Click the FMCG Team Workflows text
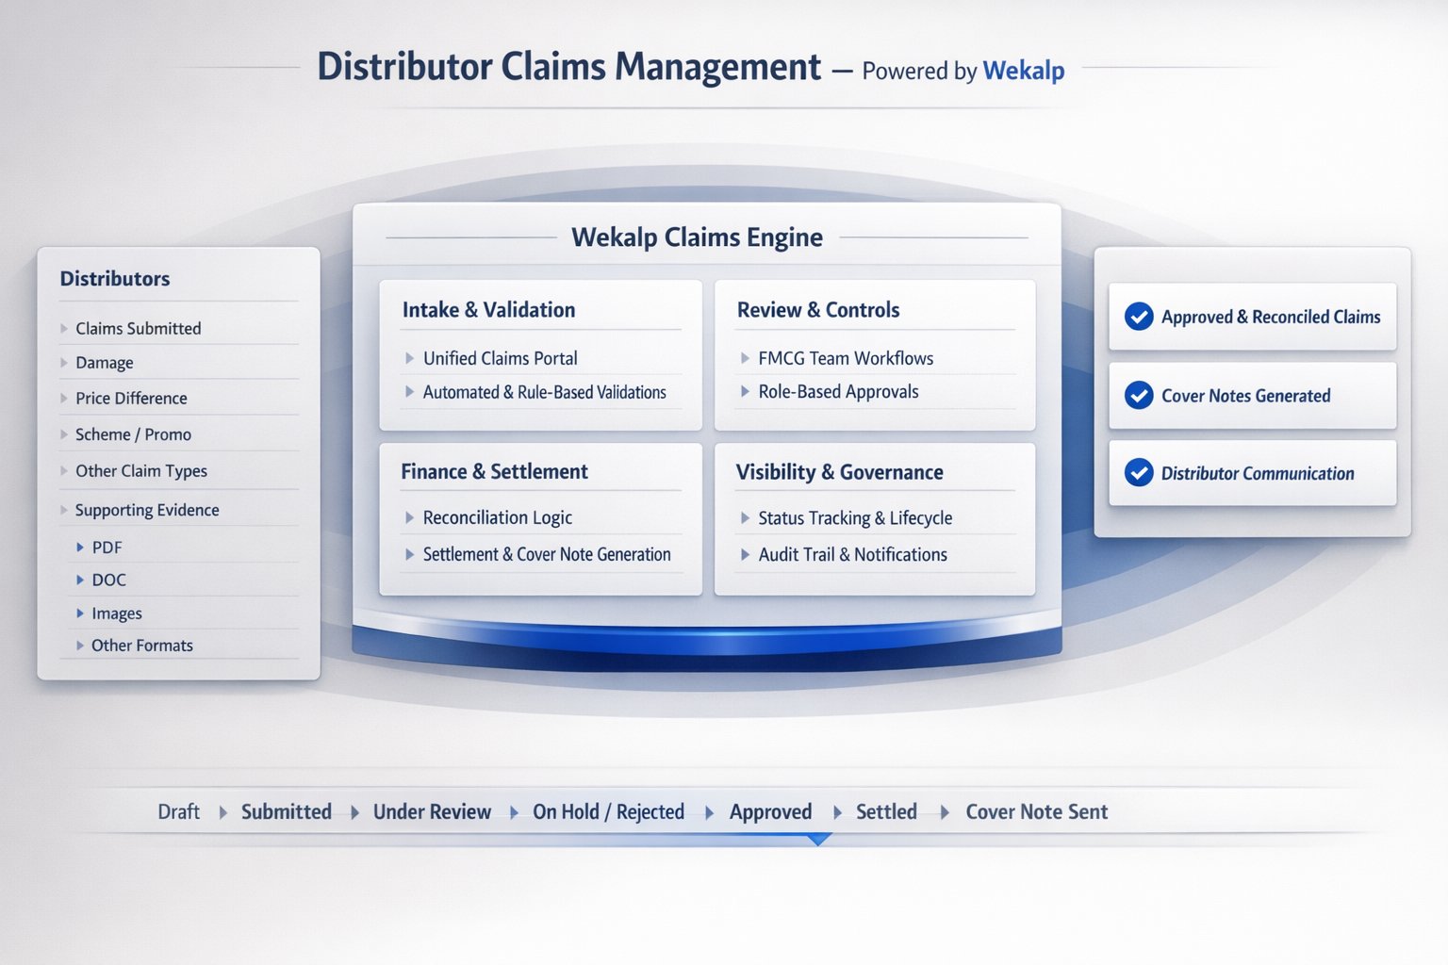 (846, 358)
